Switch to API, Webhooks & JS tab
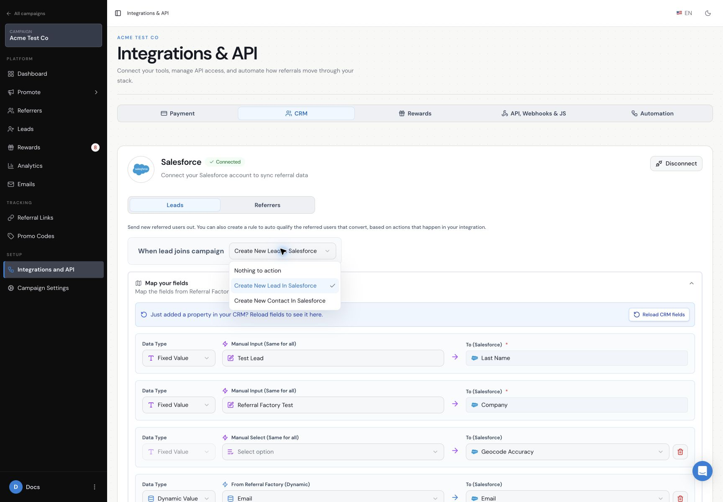 click(x=533, y=113)
